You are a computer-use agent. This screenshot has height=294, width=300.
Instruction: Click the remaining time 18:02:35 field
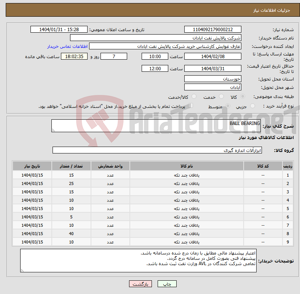click(74, 56)
